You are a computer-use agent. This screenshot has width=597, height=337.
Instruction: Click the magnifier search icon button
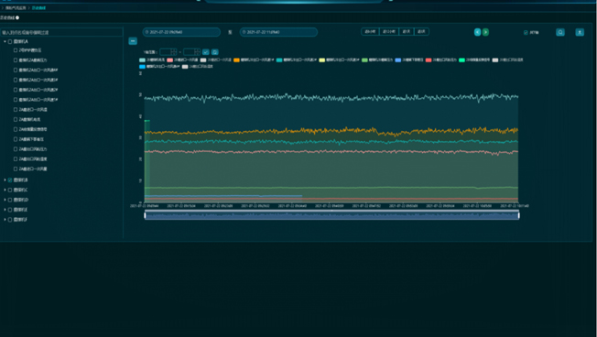click(x=560, y=32)
